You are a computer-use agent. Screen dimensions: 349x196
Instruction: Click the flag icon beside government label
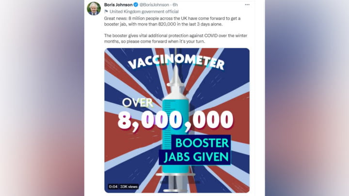click(x=106, y=11)
